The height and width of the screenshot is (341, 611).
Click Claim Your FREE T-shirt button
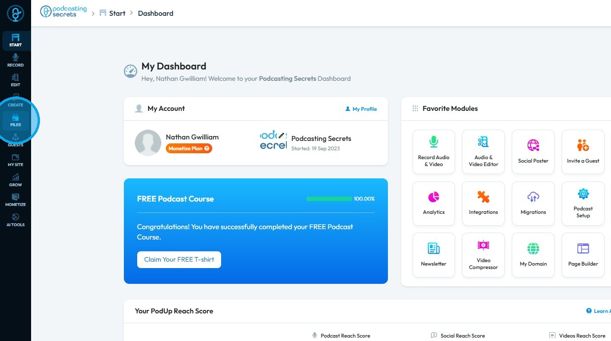tap(179, 260)
